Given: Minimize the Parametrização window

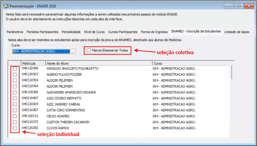Looking at the screenshot, I should tap(229, 6).
